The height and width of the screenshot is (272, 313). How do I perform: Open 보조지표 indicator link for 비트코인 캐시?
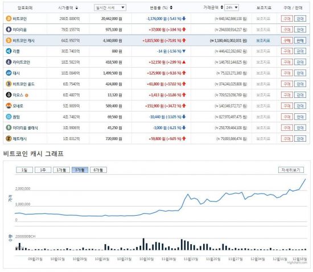[263, 40]
